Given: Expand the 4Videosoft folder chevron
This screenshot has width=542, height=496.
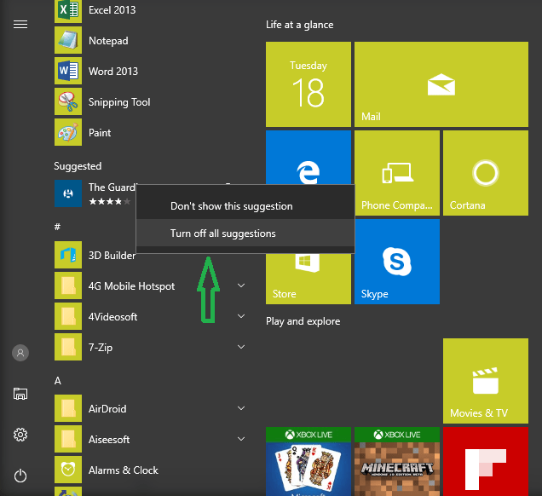Looking at the screenshot, I should (241, 316).
